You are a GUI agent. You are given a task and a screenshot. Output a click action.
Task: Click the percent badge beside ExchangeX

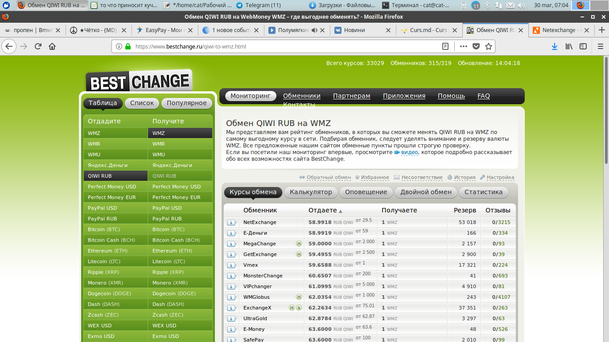coord(299,308)
